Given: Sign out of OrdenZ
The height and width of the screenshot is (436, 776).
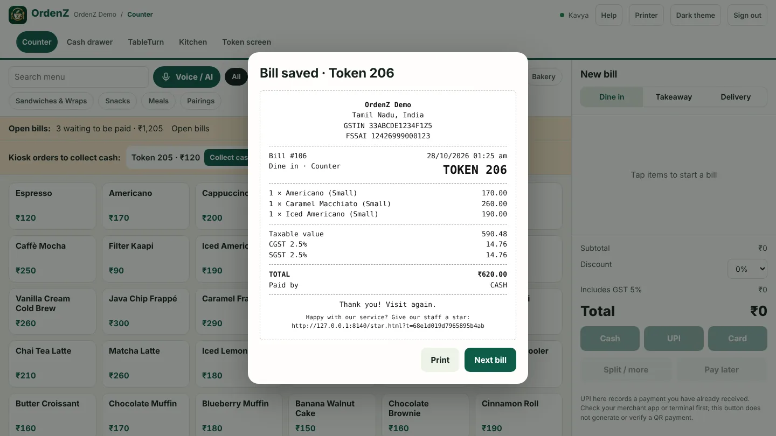Looking at the screenshot, I should [x=747, y=15].
